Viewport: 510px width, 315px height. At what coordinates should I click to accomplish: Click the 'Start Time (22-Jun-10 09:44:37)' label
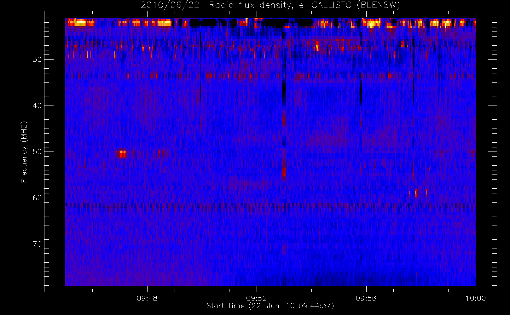point(270,306)
